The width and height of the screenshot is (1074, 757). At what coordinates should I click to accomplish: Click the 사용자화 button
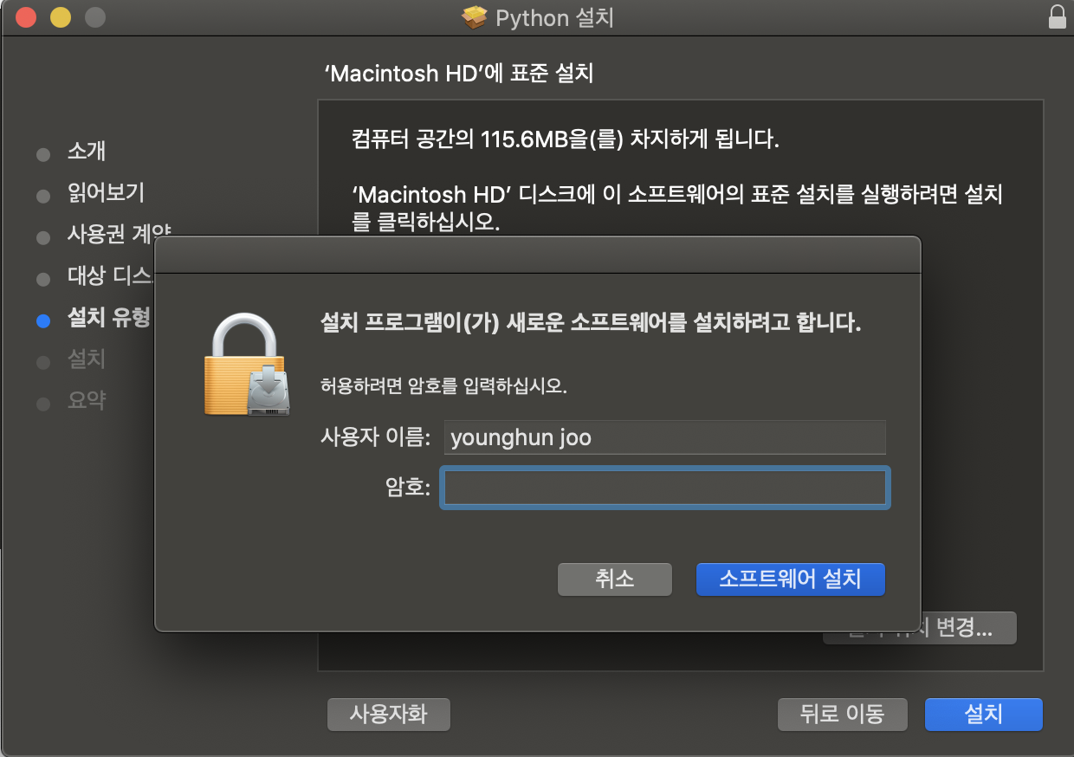point(389,715)
